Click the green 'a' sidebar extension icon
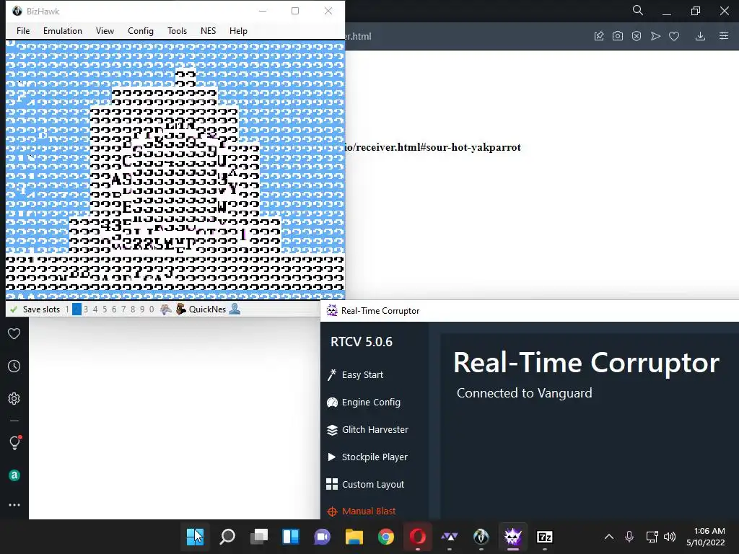 (14, 475)
